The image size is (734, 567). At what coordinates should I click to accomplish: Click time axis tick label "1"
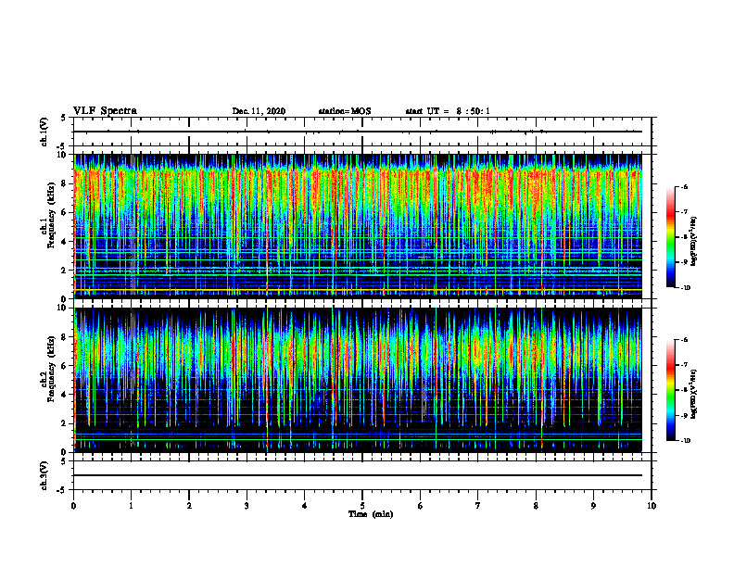coord(131,506)
